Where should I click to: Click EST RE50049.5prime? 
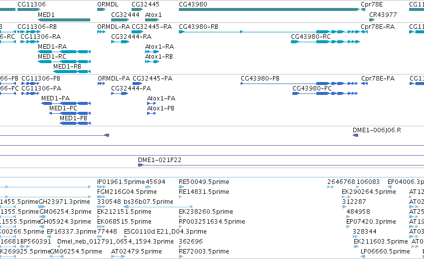point(181,187)
